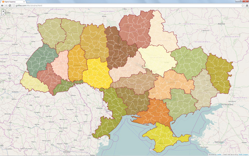Zoom out the map with the minus button
Viewport: 249px width, 156px height.
tap(3, 14)
